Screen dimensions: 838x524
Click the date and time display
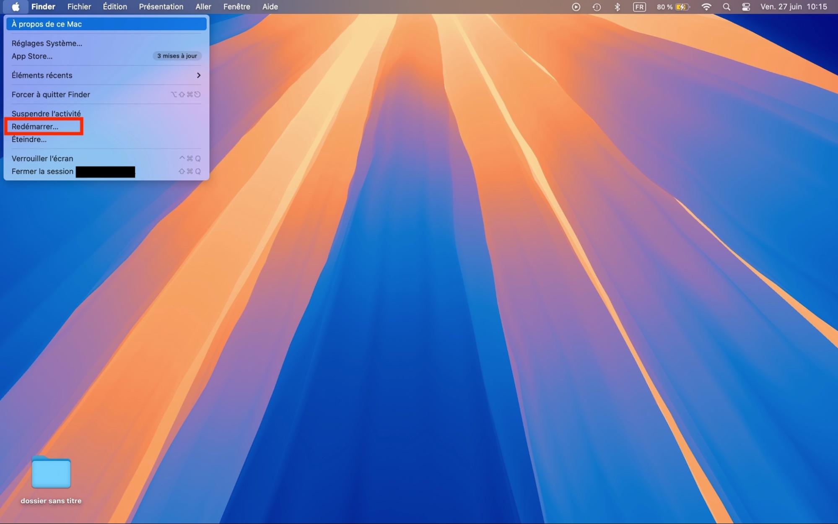tap(794, 7)
